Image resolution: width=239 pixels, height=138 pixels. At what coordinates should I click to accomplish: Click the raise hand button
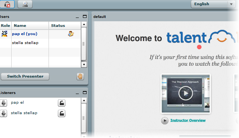tap(80, 76)
